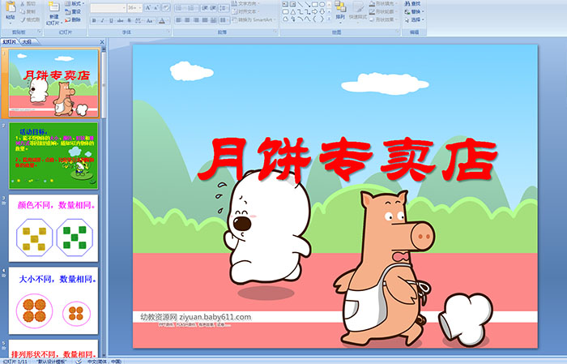Open the slide Layout (版式) dropdown
This screenshot has width=567, height=364.
coord(75,3)
